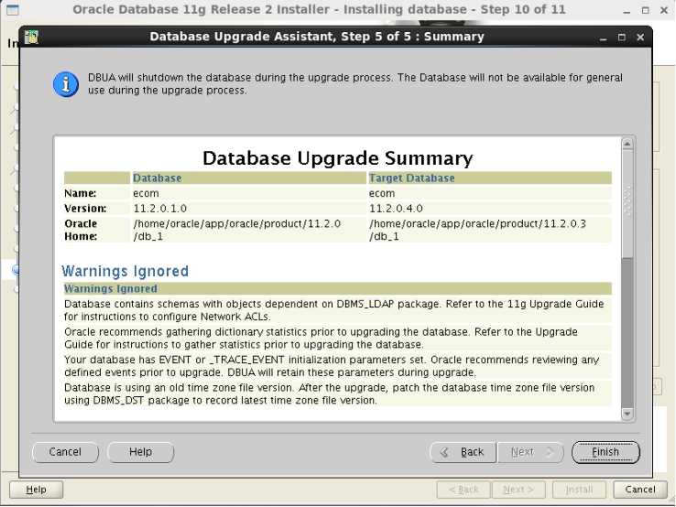Image resolution: width=676 pixels, height=507 pixels.
Task: Click the Database Upgrade Summary heading
Action: (x=338, y=158)
